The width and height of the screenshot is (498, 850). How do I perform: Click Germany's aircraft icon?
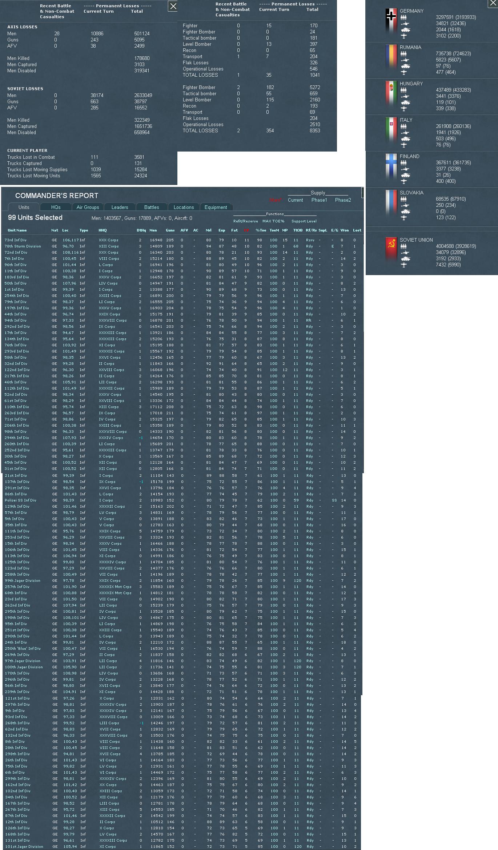pyautogui.click(x=403, y=36)
